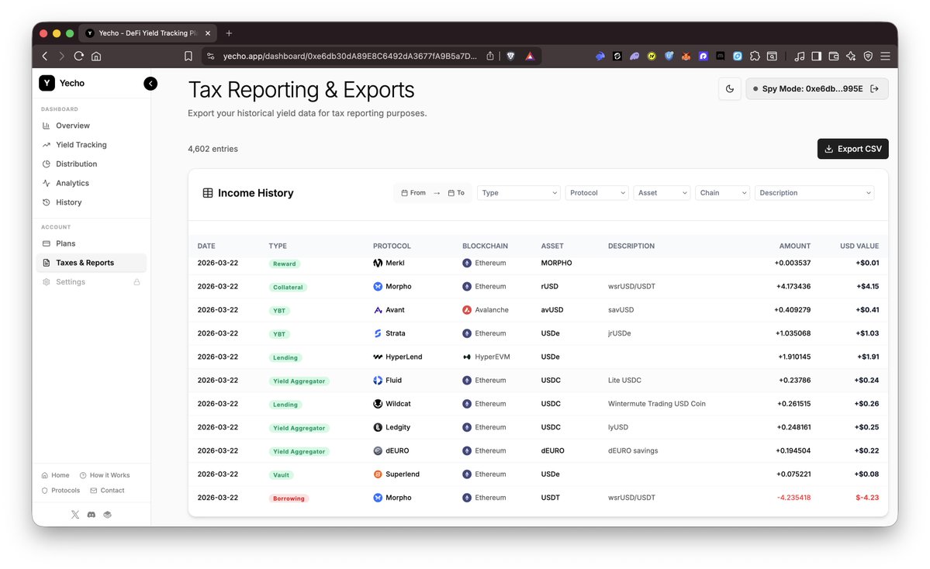This screenshot has height=569, width=930.
Task: Open the Distribution page
Action: pos(92,164)
